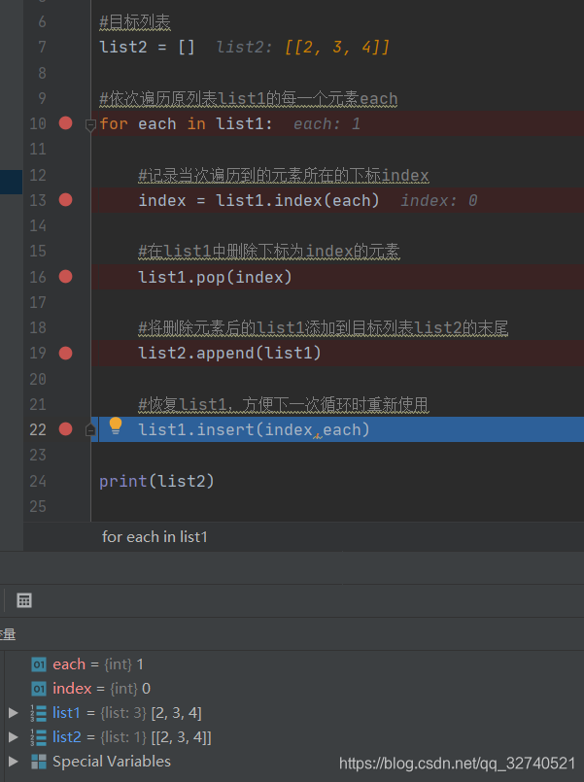Click the each variable type icon
The image size is (584, 782).
coord(39,664)
